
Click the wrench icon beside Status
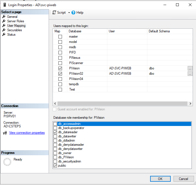coord(4,35)
